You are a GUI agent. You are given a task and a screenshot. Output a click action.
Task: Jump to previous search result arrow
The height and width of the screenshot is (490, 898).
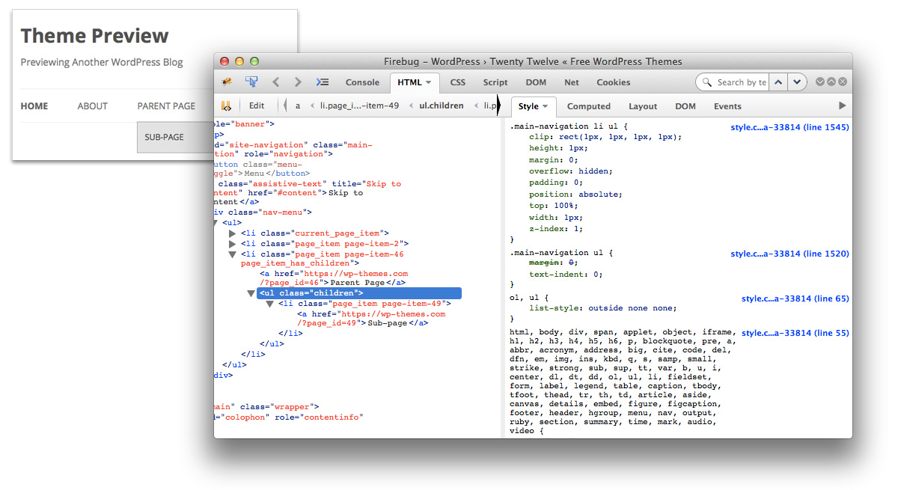pos(779,82)
